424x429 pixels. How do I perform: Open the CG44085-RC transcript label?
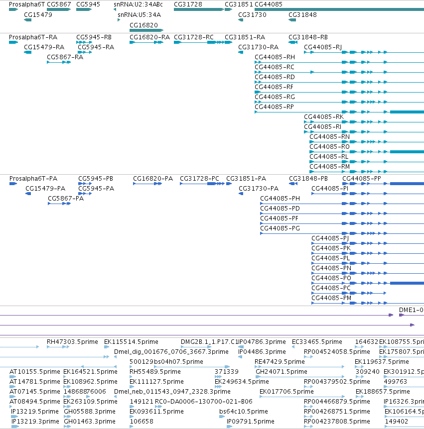(275, 67)
